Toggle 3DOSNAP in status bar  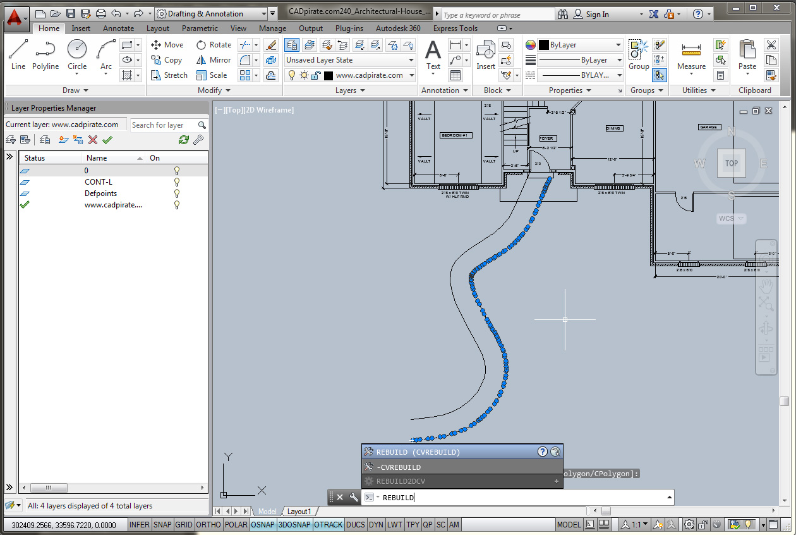click(295, 525)
